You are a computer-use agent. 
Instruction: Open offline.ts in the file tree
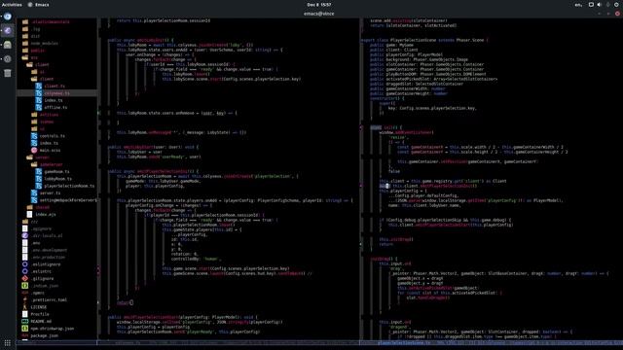tap(55, 108)
